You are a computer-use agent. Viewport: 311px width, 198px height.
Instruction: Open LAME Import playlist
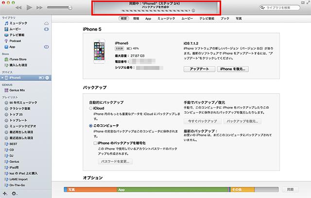tap(16, 180)
